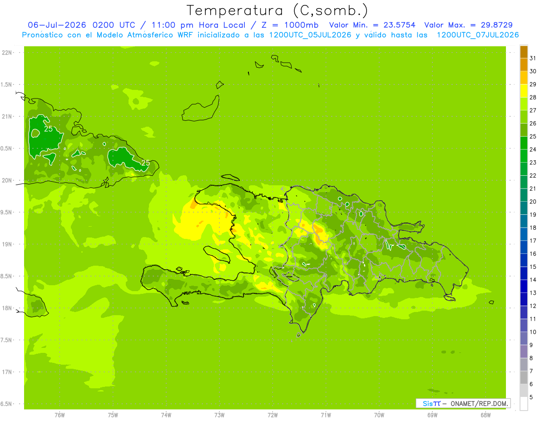545x421 pixels.
Task: Select the 20N latitude axis label
Action: (x=6, y=180)
